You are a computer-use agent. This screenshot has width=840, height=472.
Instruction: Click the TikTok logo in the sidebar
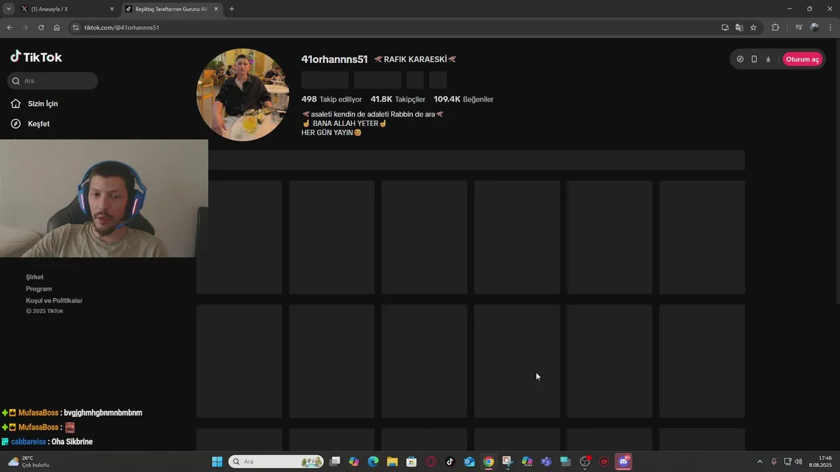coord(36,57)
